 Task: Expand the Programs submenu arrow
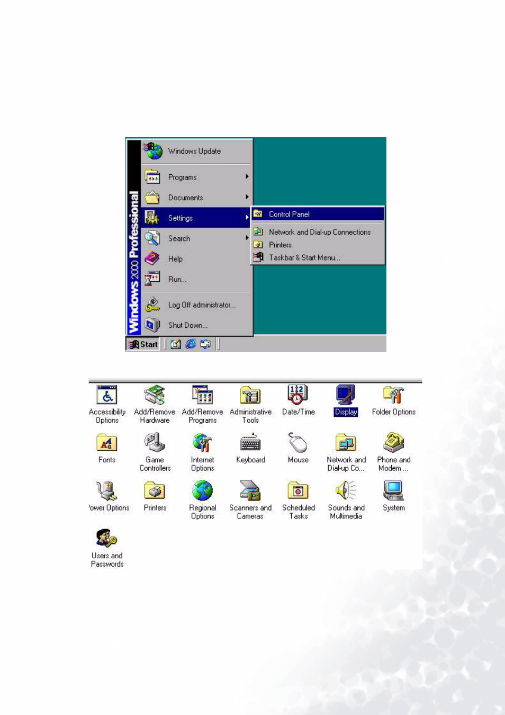pos(247,176)
